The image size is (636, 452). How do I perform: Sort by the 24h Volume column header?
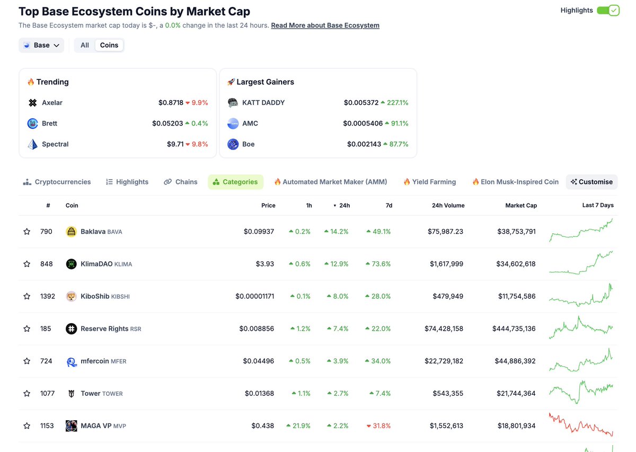point(448,206)
